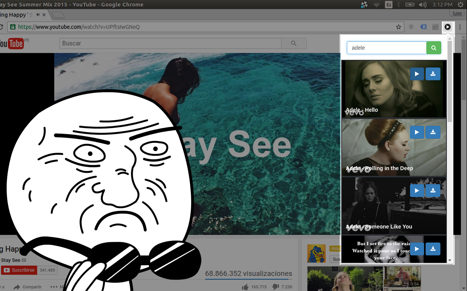The image size is (467, 291).
Task: Play the Adele - Someone Like You video
Action: tap(417, 190)
